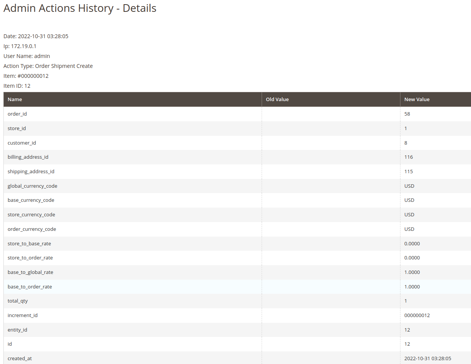Click the increment_id value 000000012
Image resolution: width=471 pixels, height=364 pixels.
[417, 315]
